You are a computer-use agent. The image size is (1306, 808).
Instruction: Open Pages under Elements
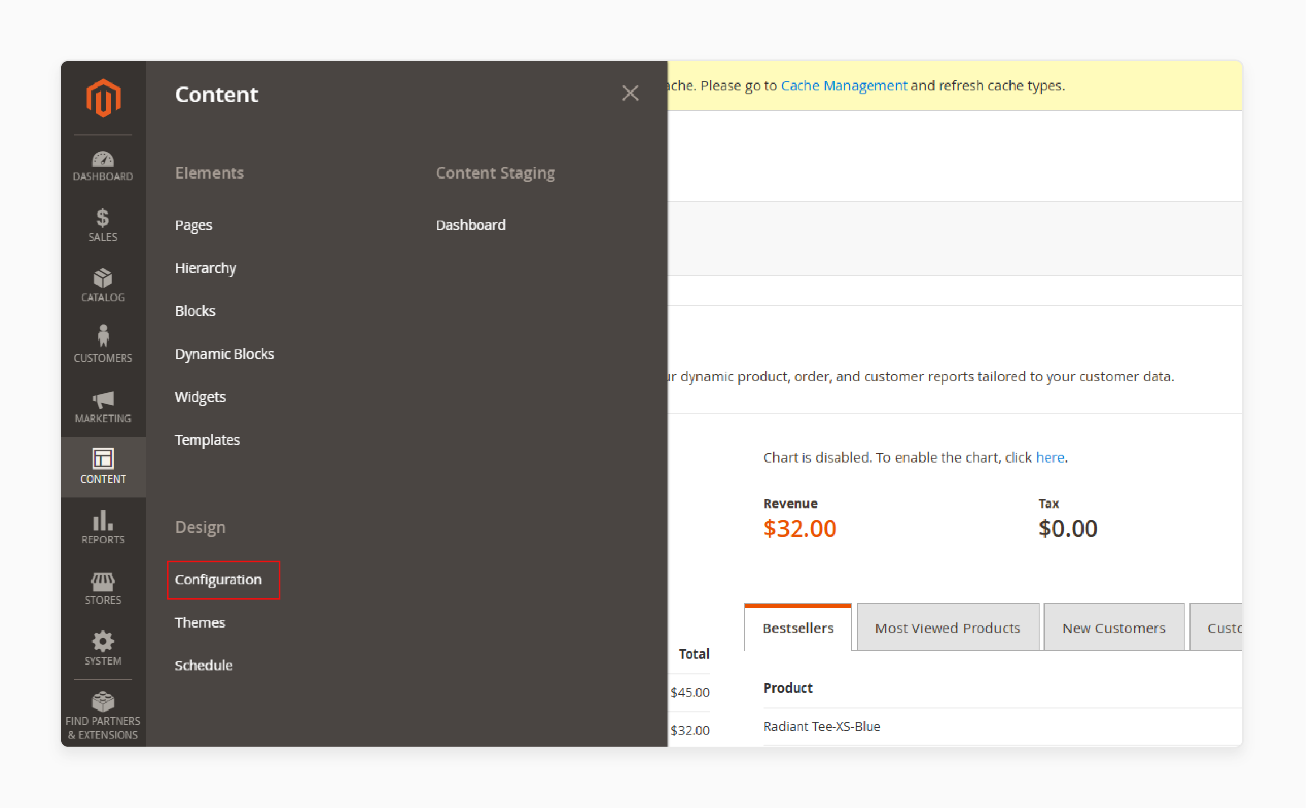click(x=193, y=225)
